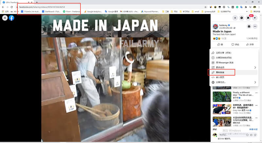Open the Dashboard - iTub bookmark
The width and height of the screenshot is (262, 143).
51,11
